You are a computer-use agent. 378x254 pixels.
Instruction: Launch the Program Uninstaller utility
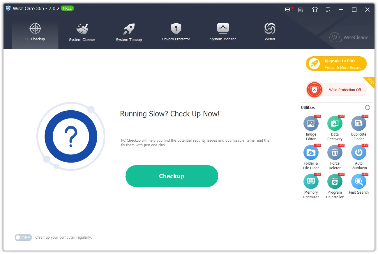click(335, 186)
